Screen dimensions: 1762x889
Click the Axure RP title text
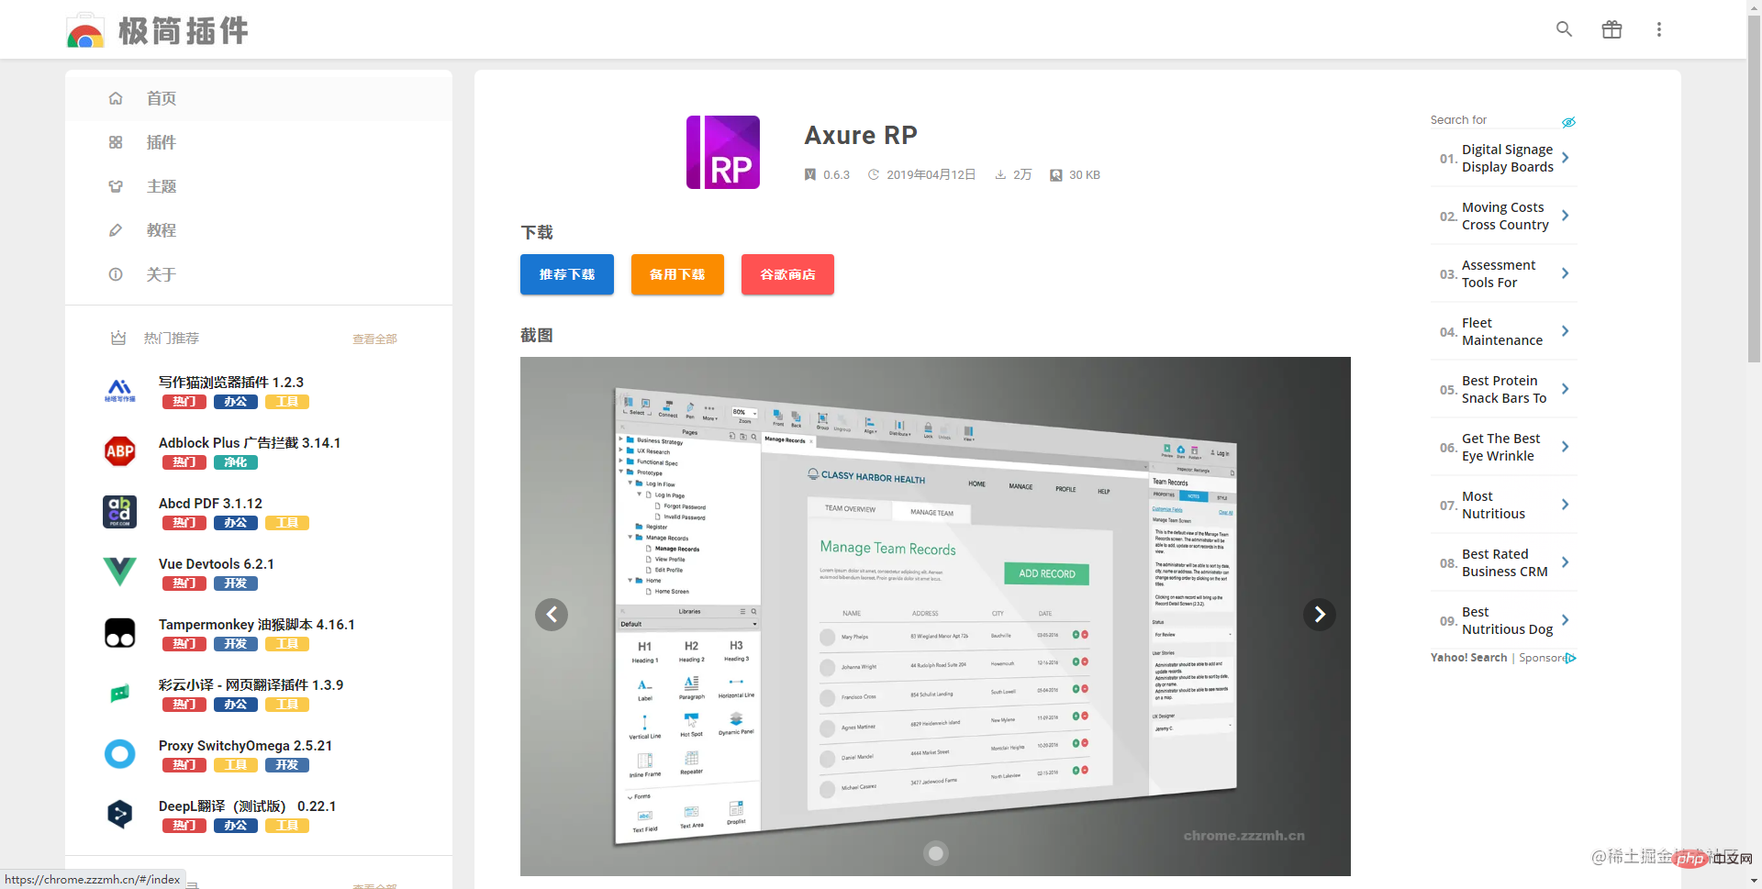tap(861, 135)
